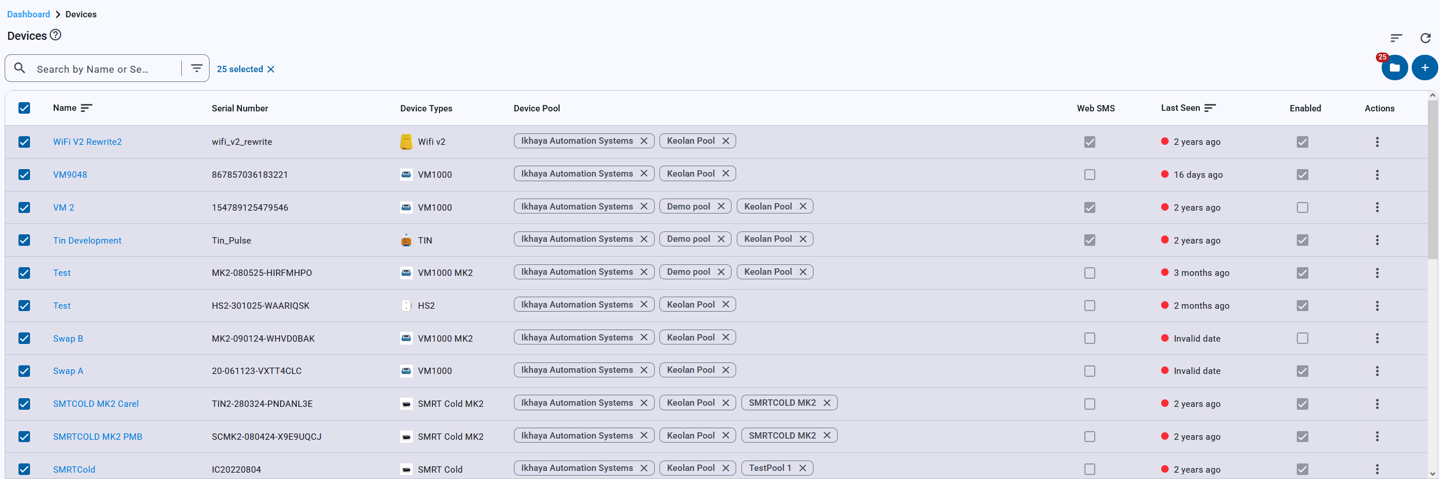Toggle Enabled checkbox for Swap B
Viewport: 1440px width, 479px height.
coord(1302,338)
